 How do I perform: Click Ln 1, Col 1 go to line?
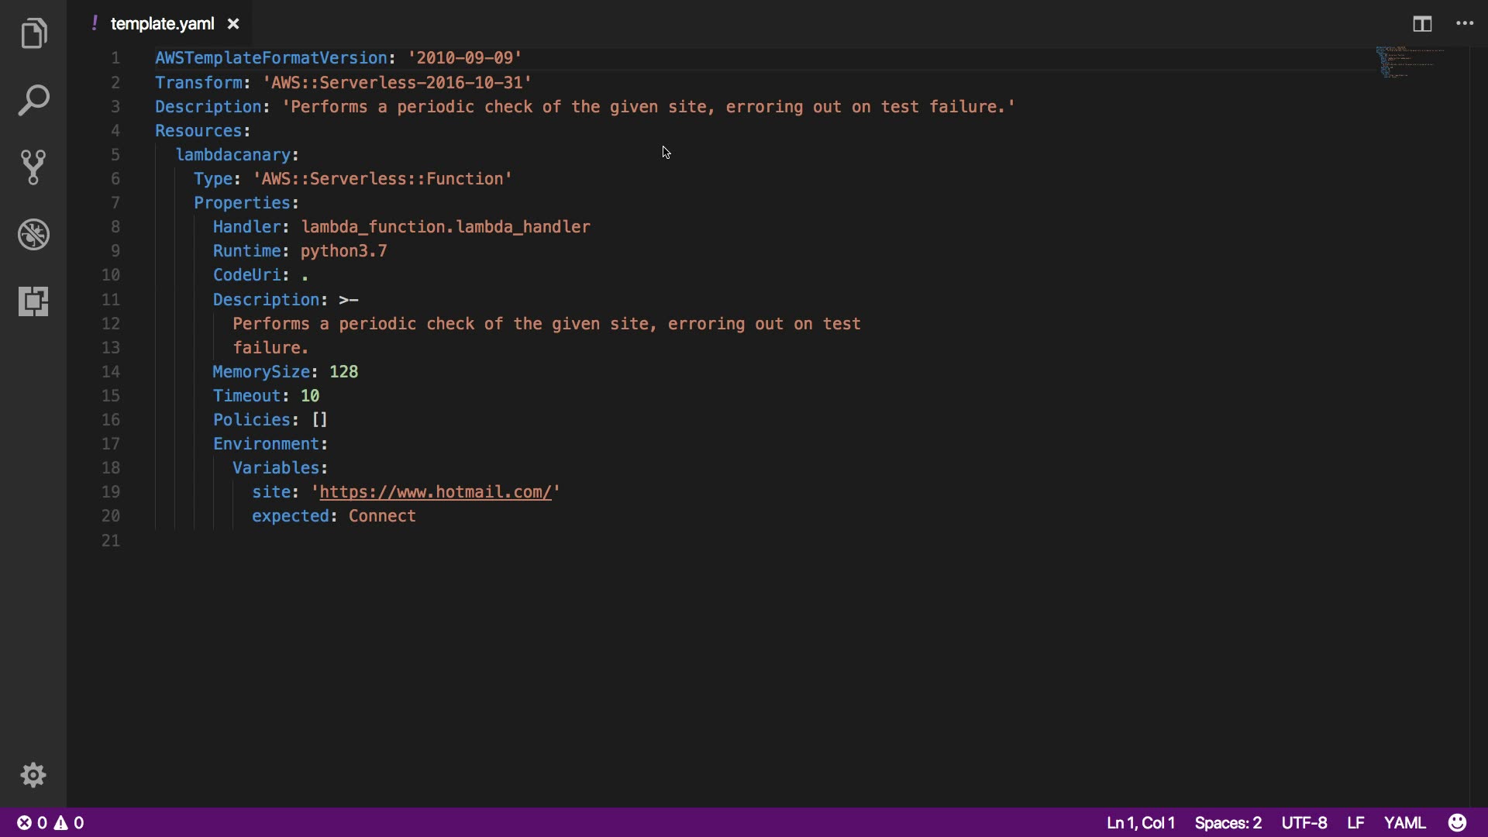point(1140,822)
